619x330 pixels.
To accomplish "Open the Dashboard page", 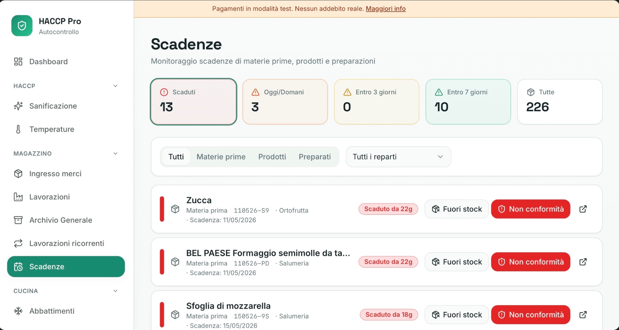I will coord(66,62).
